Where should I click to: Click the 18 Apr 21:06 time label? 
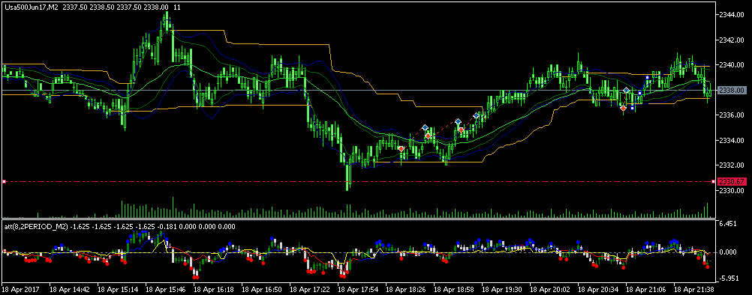[645, 290]
